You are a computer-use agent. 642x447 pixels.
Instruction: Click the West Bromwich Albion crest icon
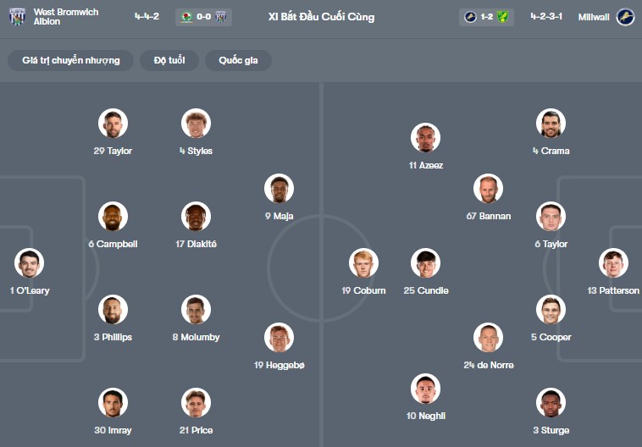18,17
